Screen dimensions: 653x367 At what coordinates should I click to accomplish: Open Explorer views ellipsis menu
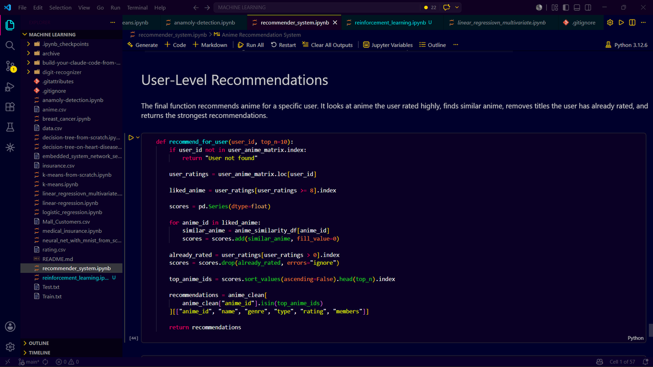coord(113,23)
